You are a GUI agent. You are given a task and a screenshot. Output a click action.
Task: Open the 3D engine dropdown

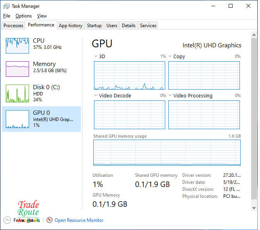(x=96, y=57)
